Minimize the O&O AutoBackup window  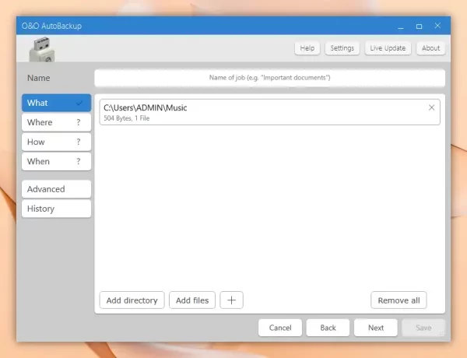(401, 26)
